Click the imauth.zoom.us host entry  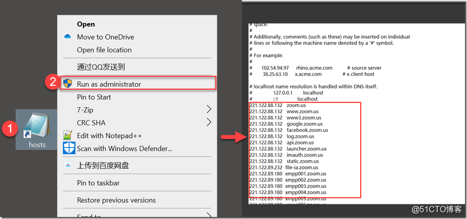click(x=286, y=155)
